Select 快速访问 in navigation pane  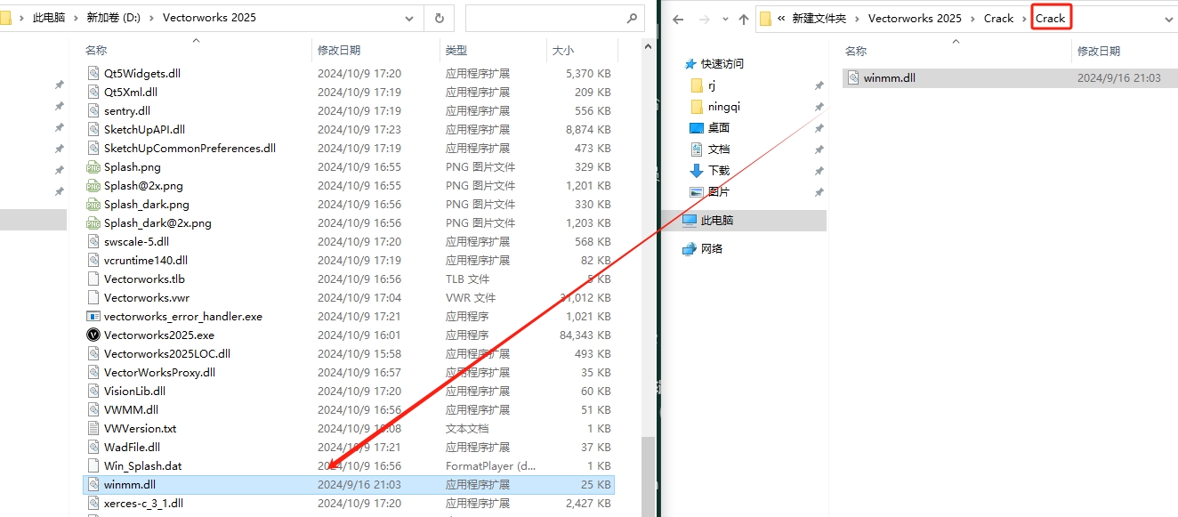coord(722,63)
